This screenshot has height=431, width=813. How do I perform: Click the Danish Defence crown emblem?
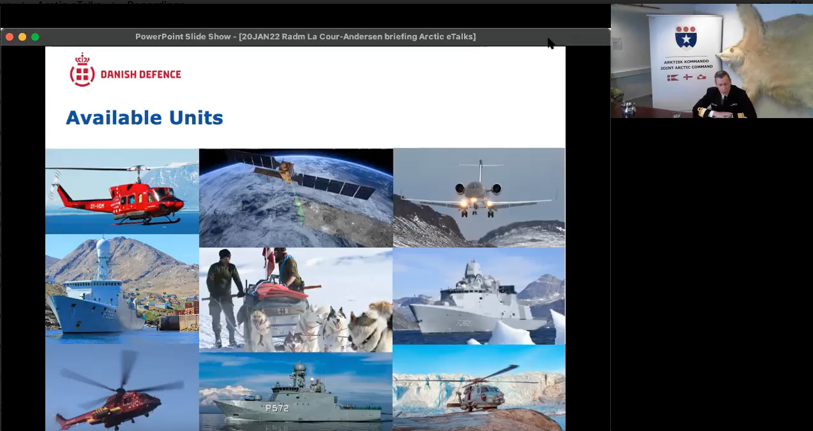point(81,70)
